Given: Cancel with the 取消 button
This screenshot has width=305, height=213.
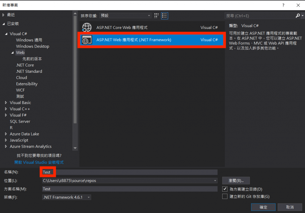Looking at the screenshot, I should point(290,207).
